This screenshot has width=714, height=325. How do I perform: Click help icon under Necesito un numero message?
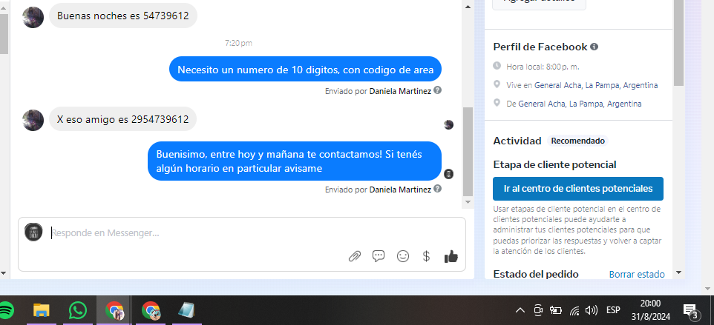438,90
